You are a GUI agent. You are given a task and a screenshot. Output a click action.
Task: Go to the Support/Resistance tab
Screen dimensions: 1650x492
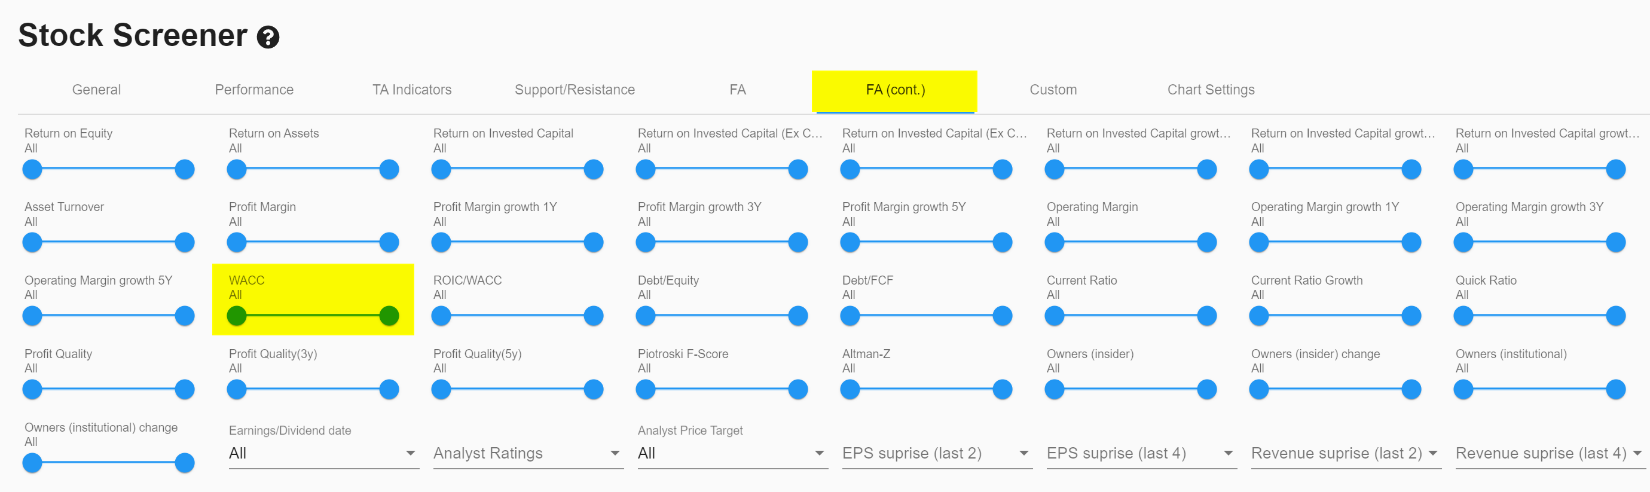pos(574,90)
